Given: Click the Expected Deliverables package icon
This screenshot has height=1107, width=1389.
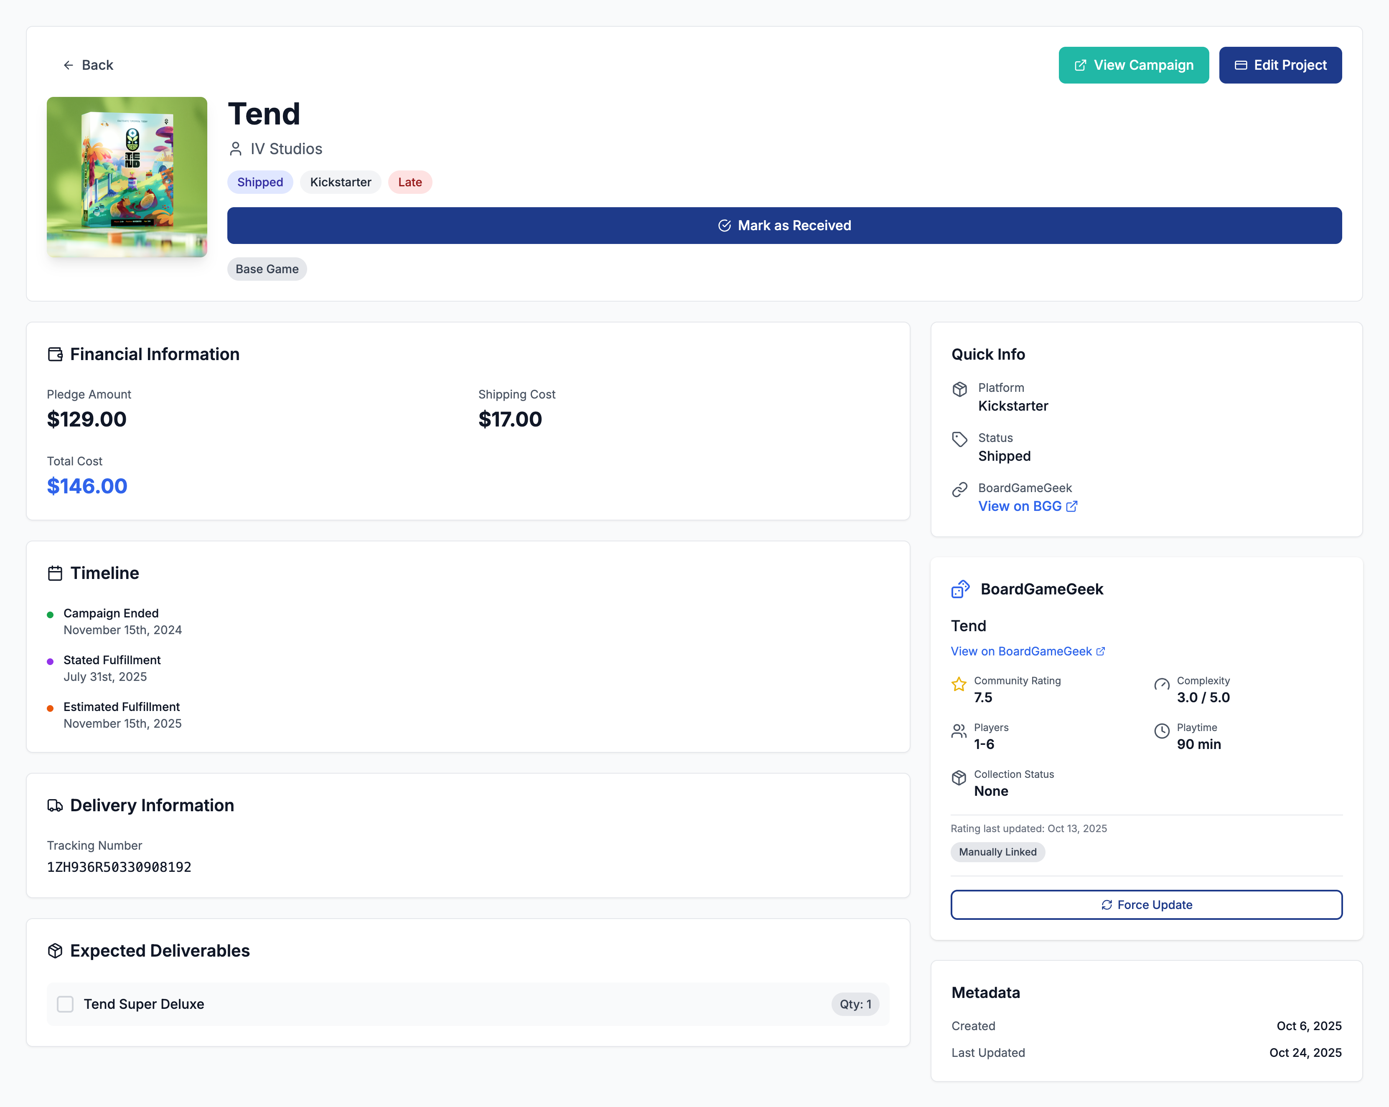Looking at the screenshot, I should pos(55,950).
